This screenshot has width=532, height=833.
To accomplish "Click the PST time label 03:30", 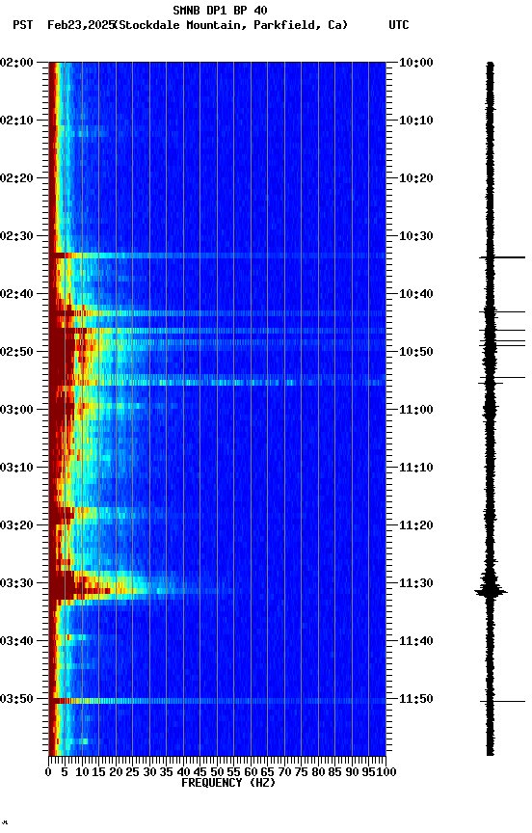I will (x=16, y=584).
